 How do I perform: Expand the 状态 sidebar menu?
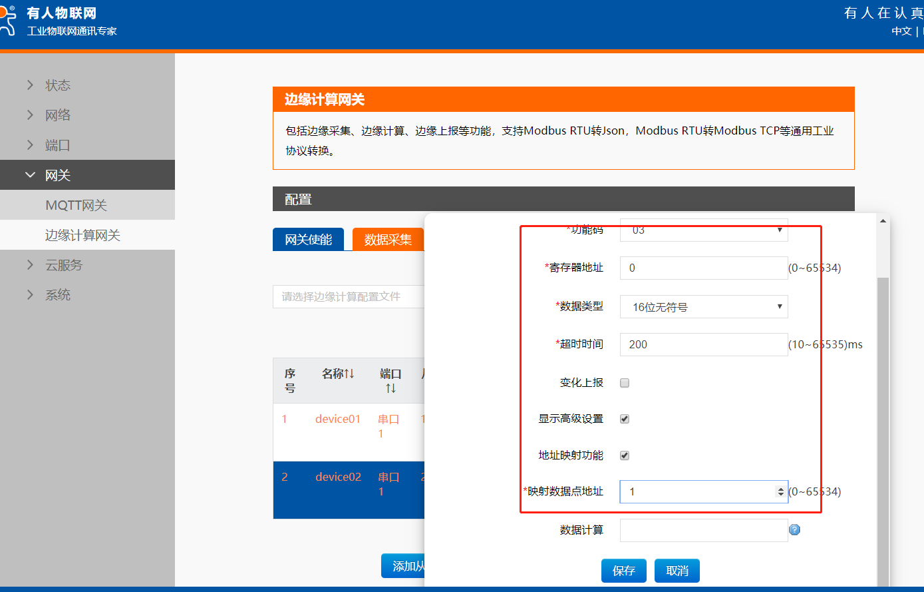[58, 85]
